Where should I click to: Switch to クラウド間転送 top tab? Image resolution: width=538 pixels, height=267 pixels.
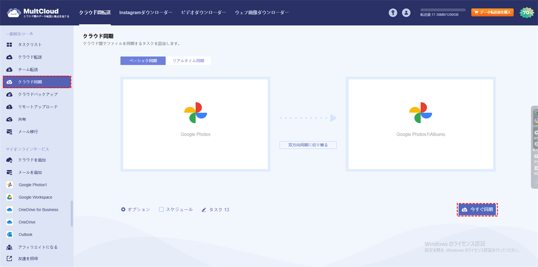tap(95, 13)
